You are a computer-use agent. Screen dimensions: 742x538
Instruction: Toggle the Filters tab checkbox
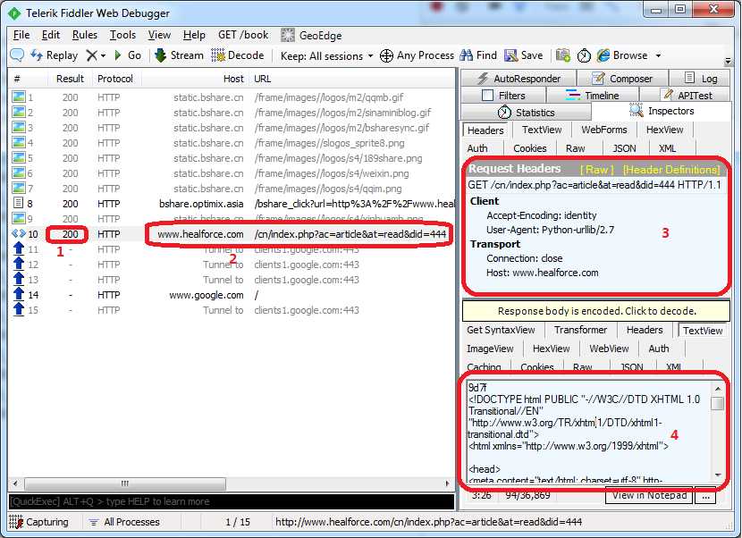487,96
